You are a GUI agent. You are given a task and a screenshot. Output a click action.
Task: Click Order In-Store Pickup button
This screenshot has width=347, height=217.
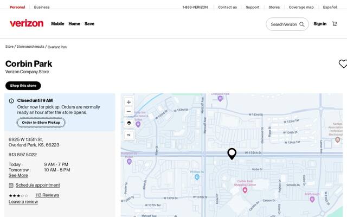click(x=41, y=123)
